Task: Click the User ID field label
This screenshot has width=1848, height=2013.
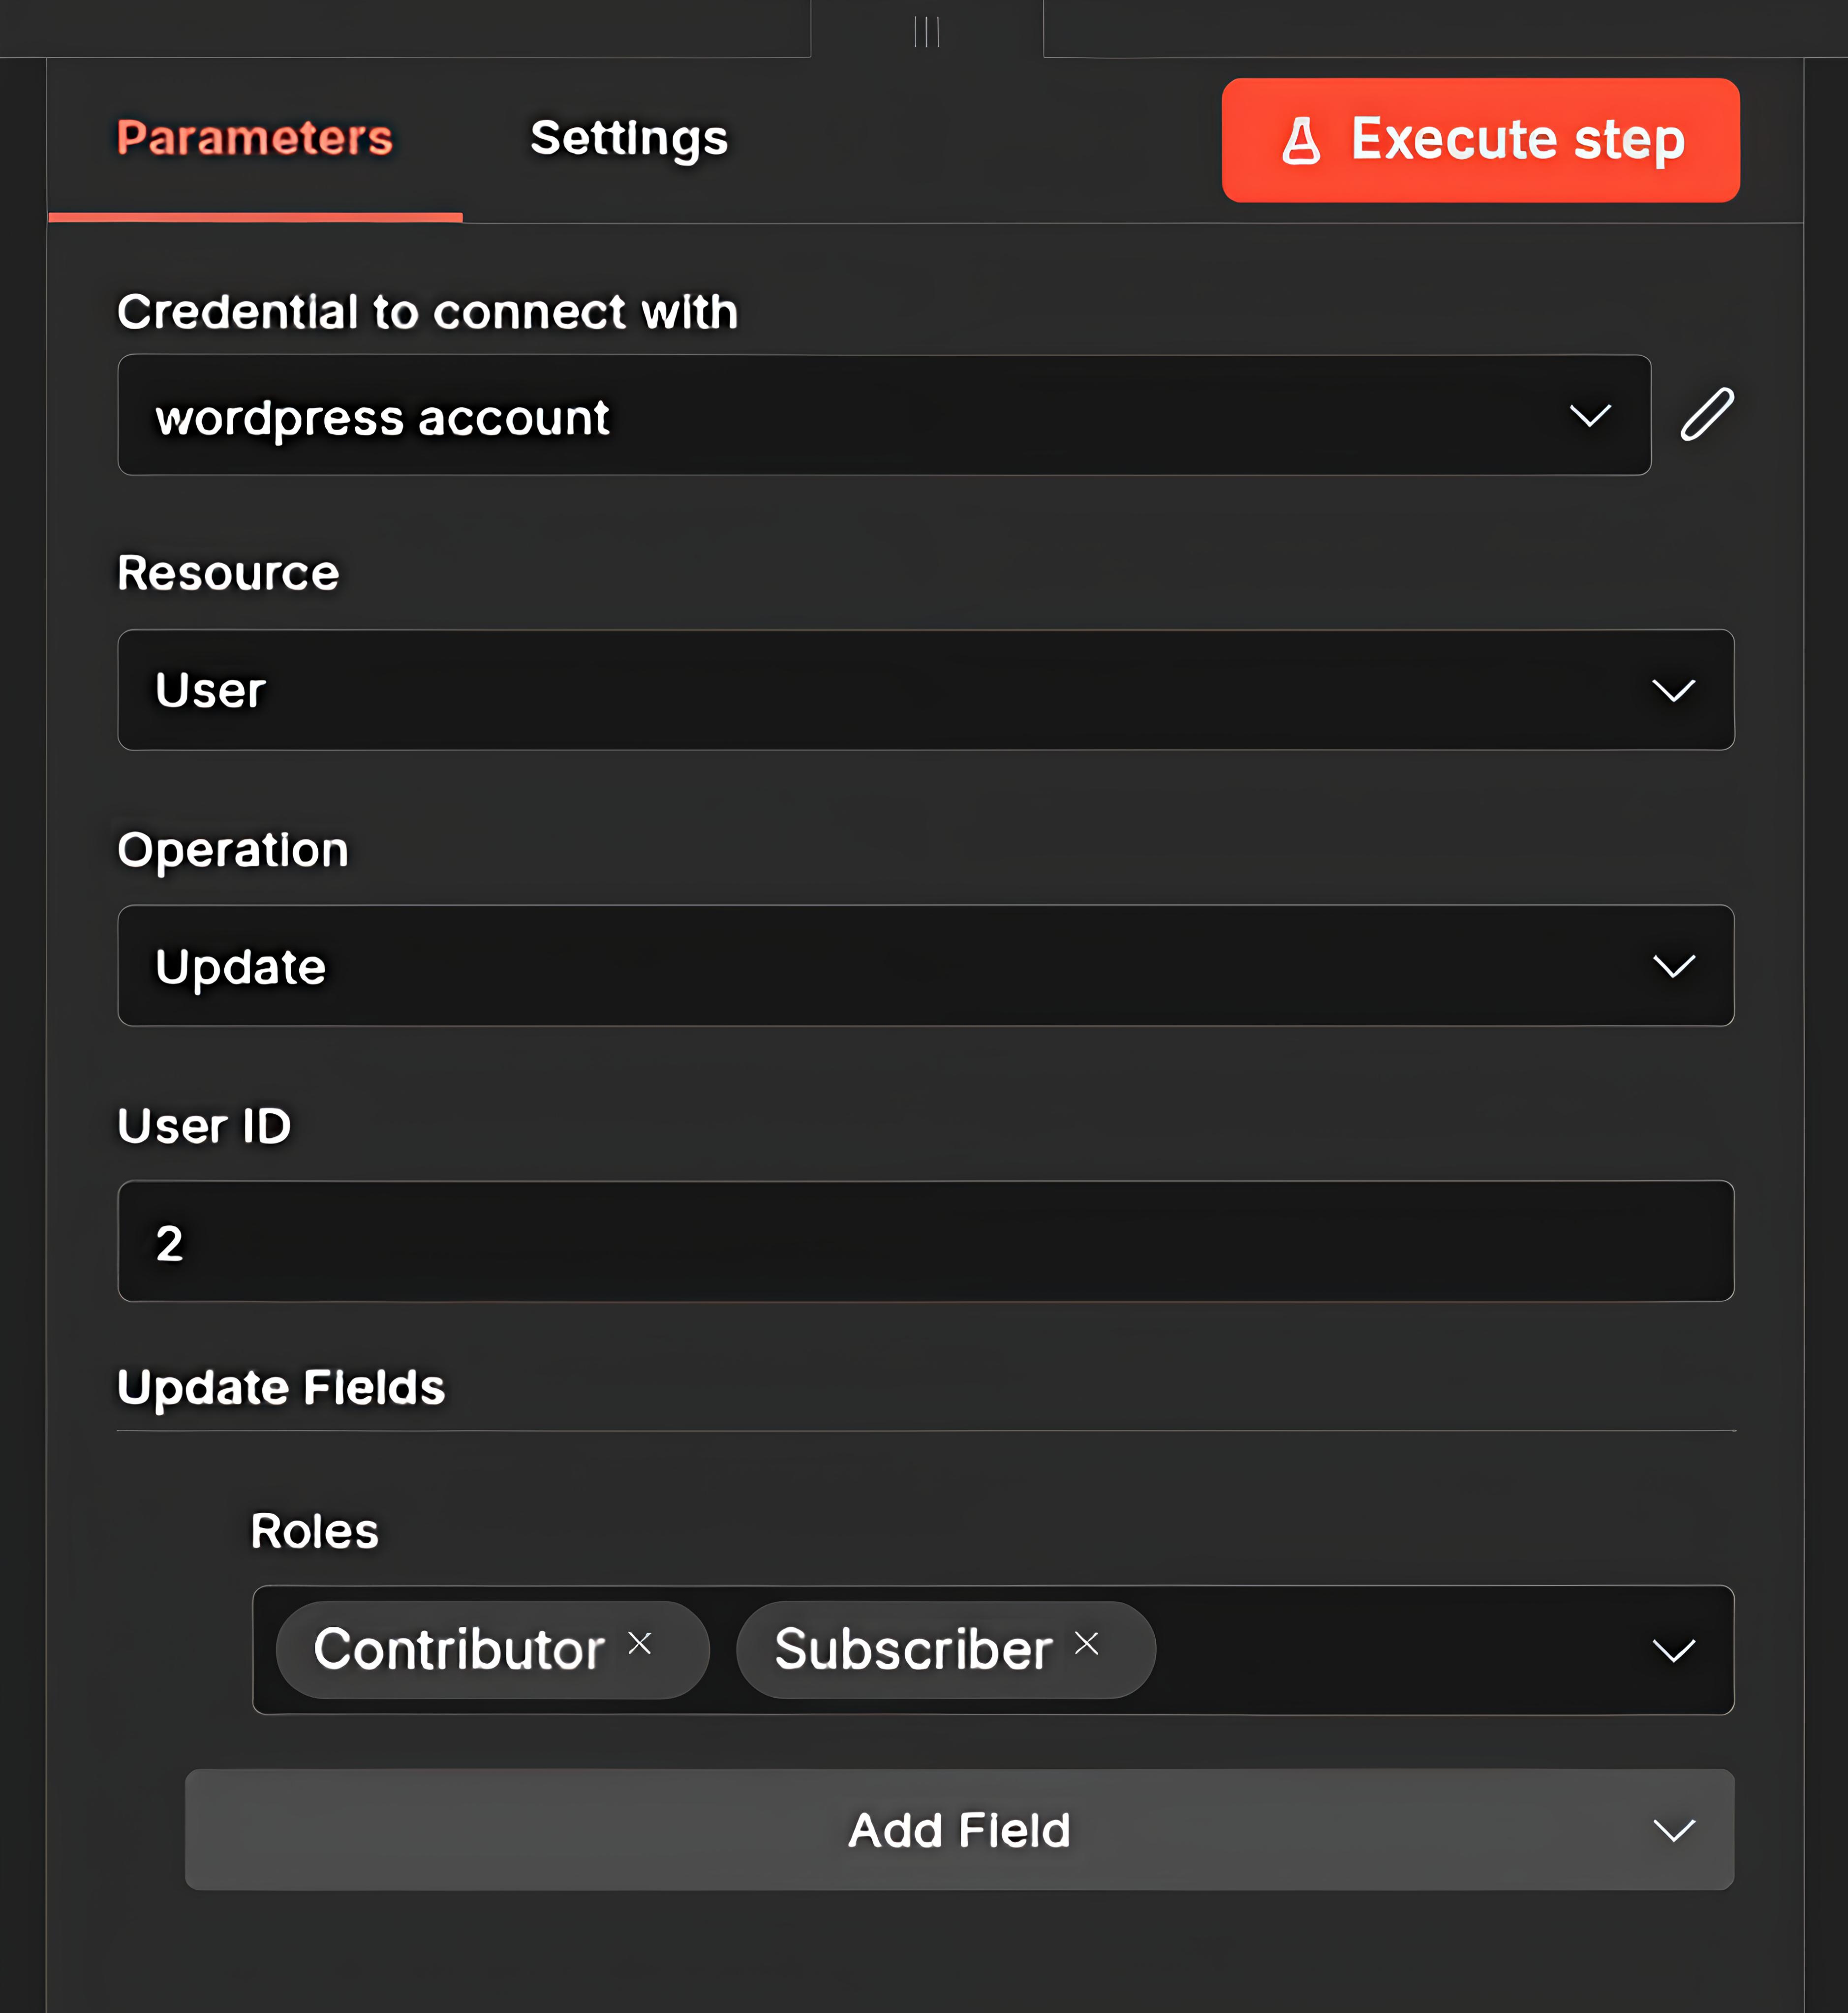Action: click(204, 1126)
